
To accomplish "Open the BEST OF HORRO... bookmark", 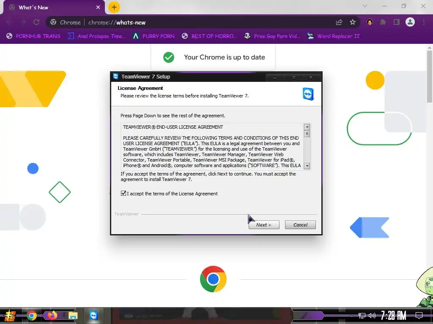I will point(209,36).
